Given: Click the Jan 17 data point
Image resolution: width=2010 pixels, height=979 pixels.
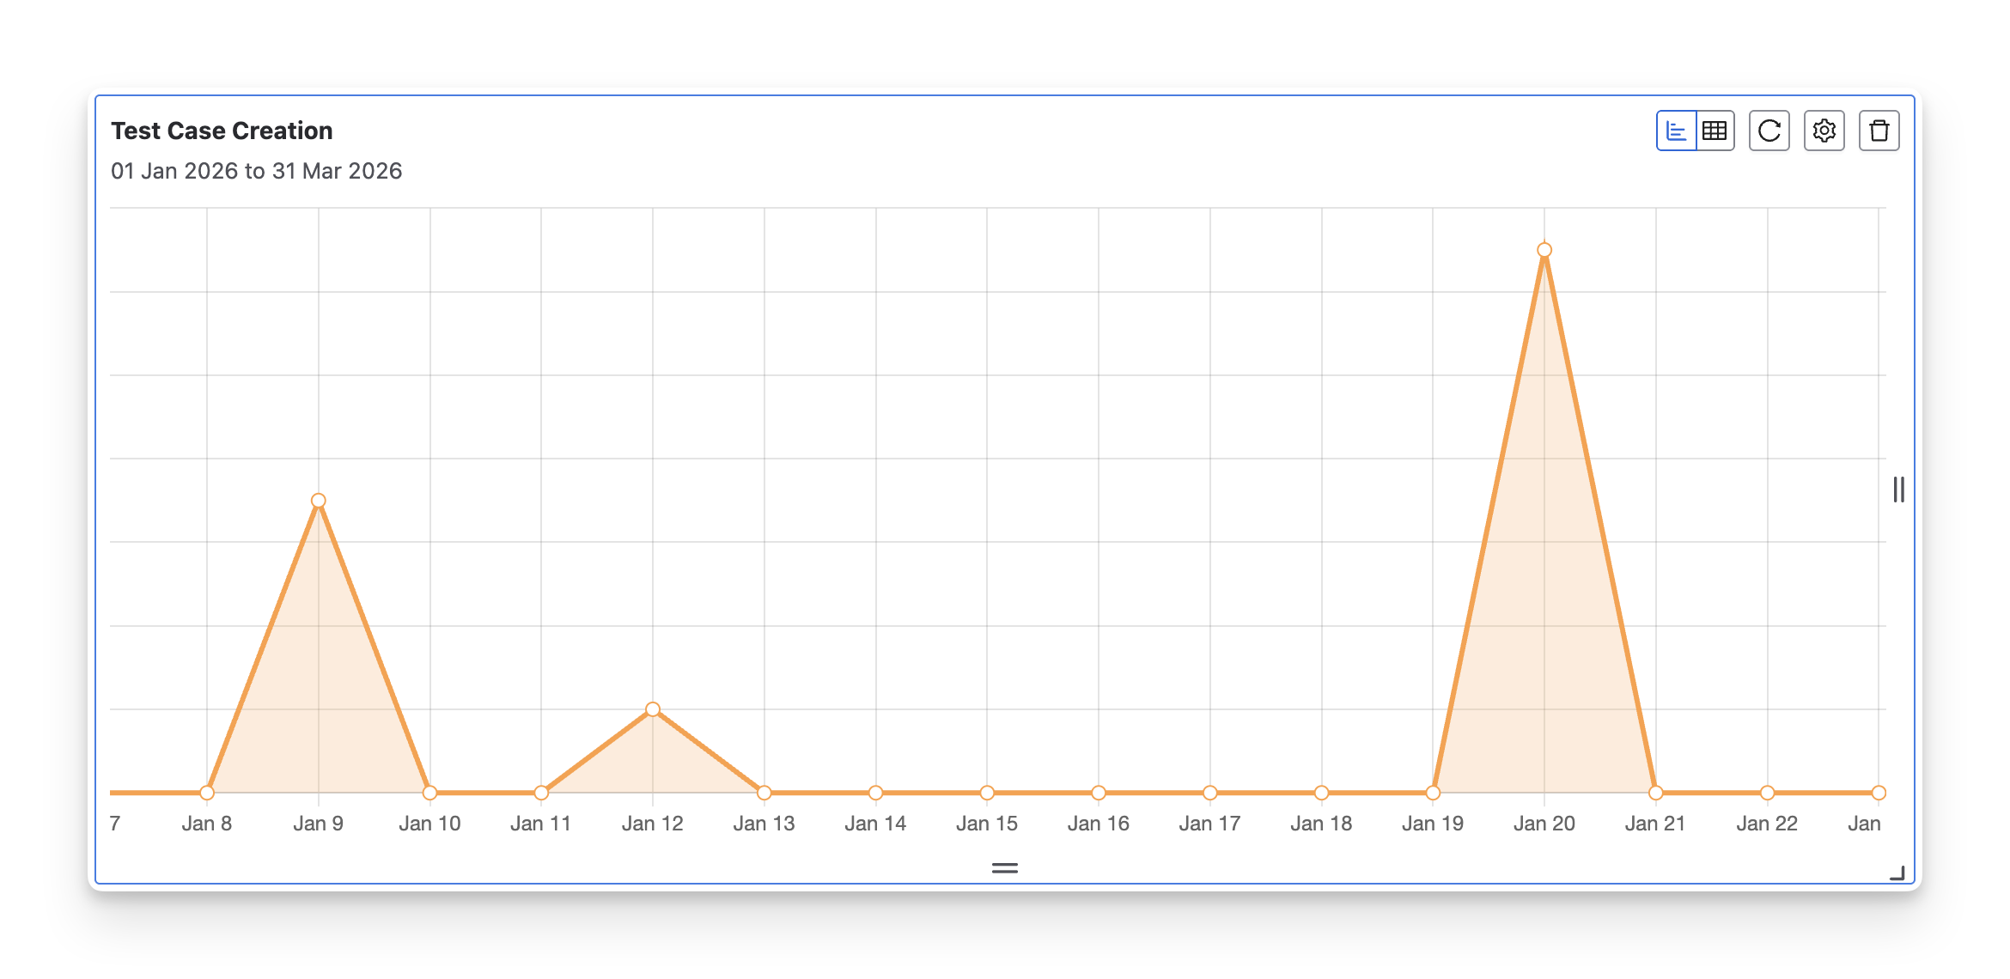Looking at the screenshot, I should point(1209,793).
